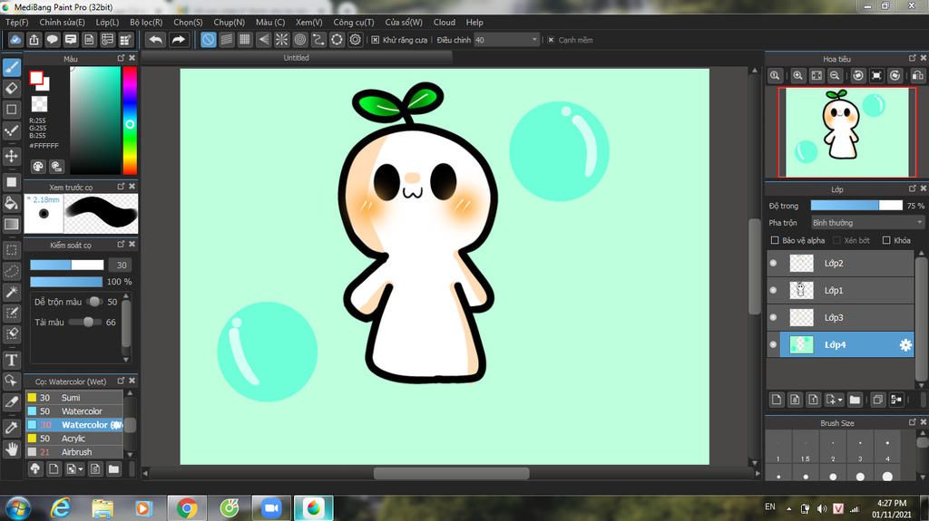Viewport: 929px width, 521px height.
Task: Add a new layer folder
Action: click(855, 400)
